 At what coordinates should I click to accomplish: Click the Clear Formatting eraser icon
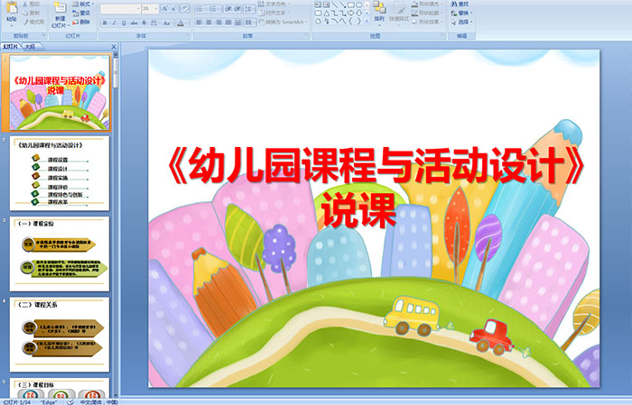185,8
